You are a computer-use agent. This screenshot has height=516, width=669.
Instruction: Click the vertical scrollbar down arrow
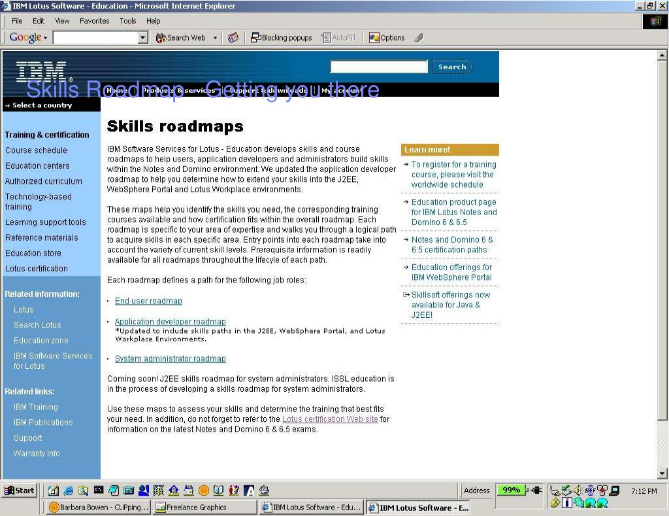point(662,473)
